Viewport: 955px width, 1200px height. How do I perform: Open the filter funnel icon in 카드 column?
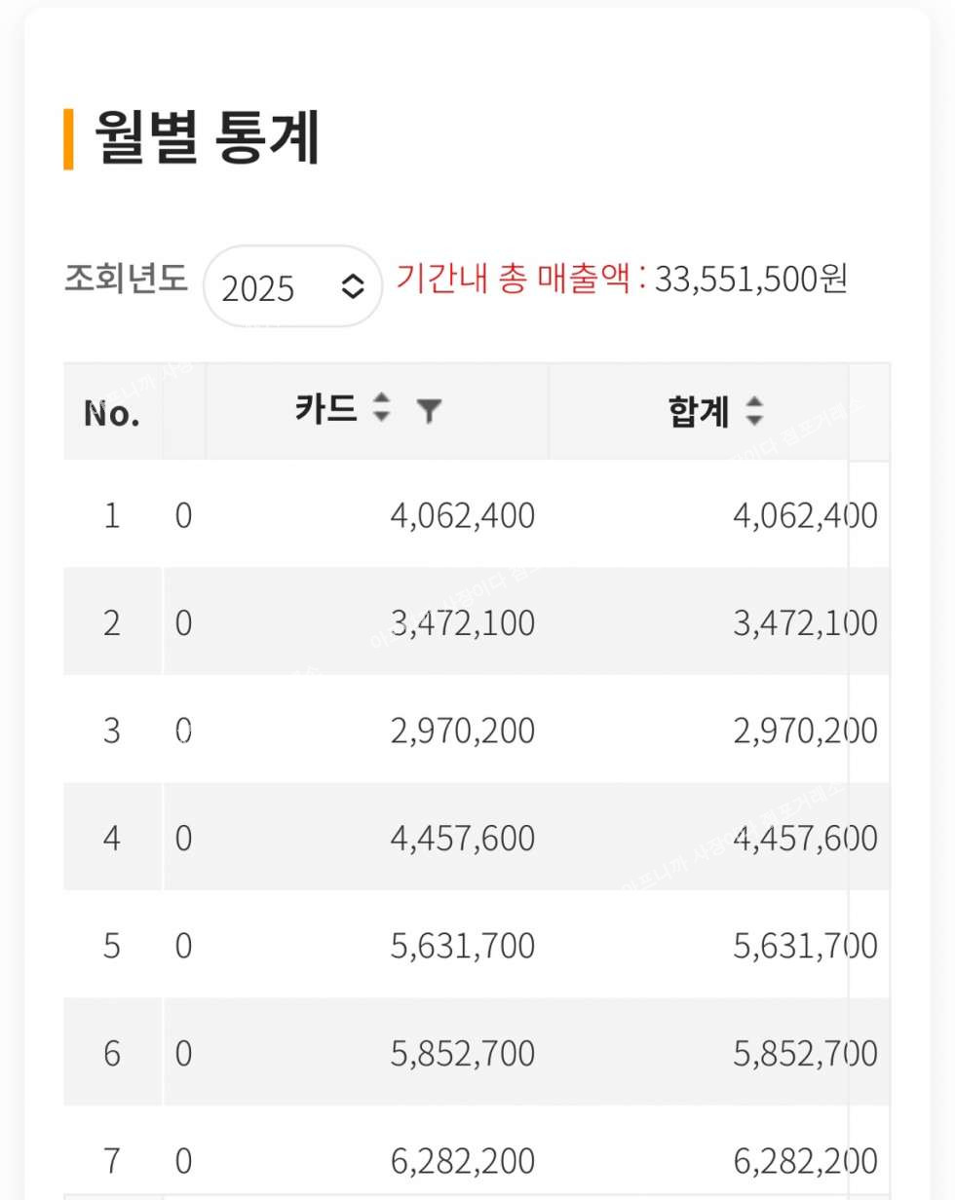pos(429,411)
